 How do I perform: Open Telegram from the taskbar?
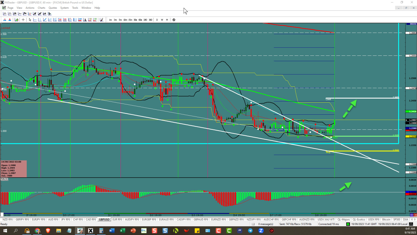(250, 231)
